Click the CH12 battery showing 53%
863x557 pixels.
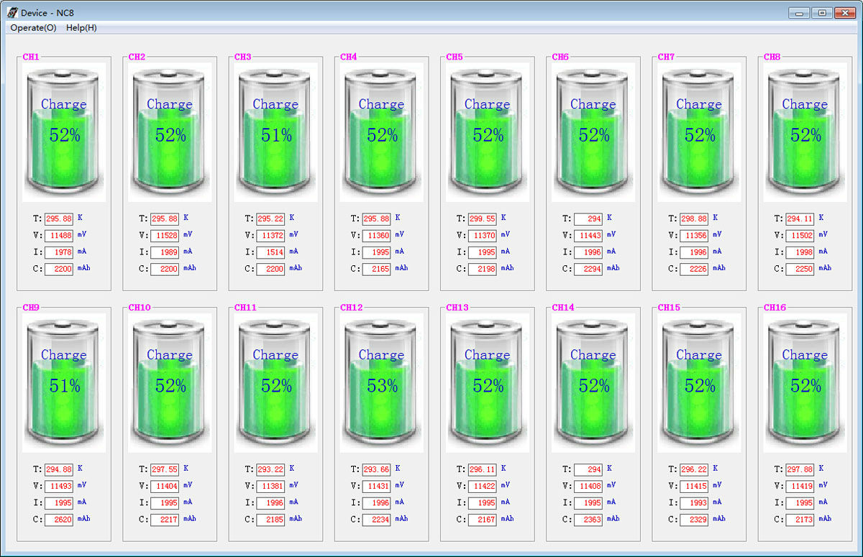(x=381, y=382)
